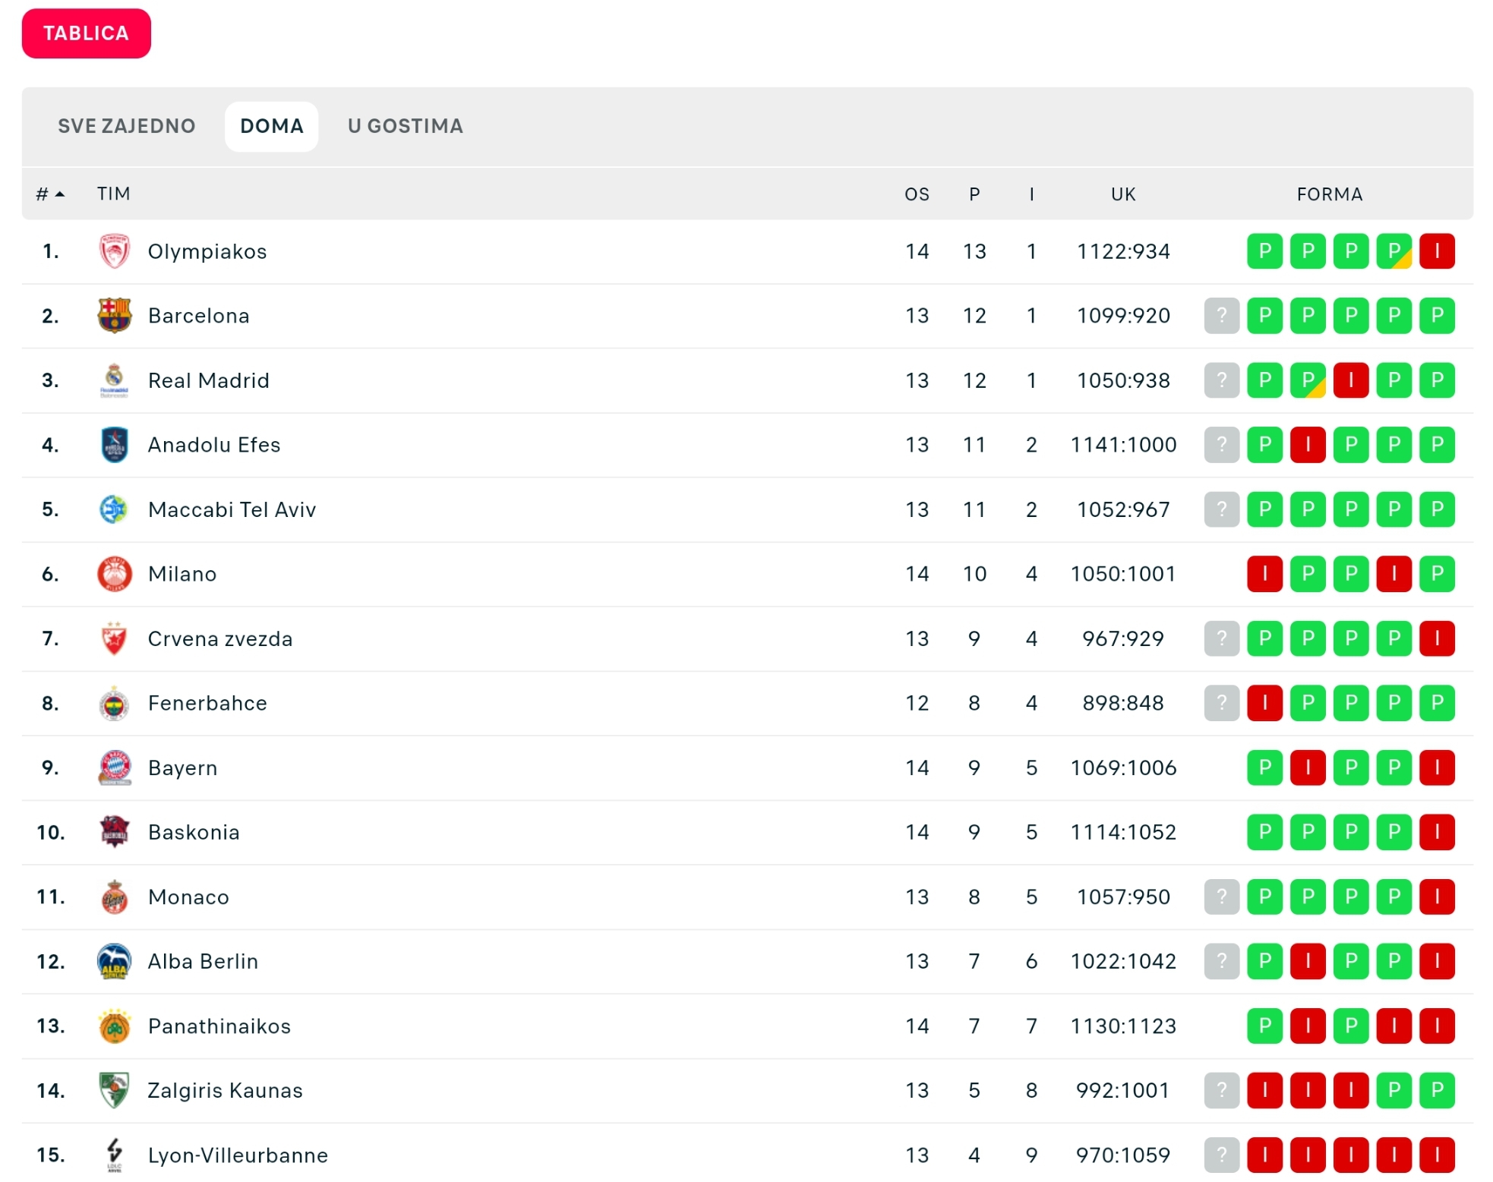
Task: Click the score 1114:1052
Action: pos(1123,833)
